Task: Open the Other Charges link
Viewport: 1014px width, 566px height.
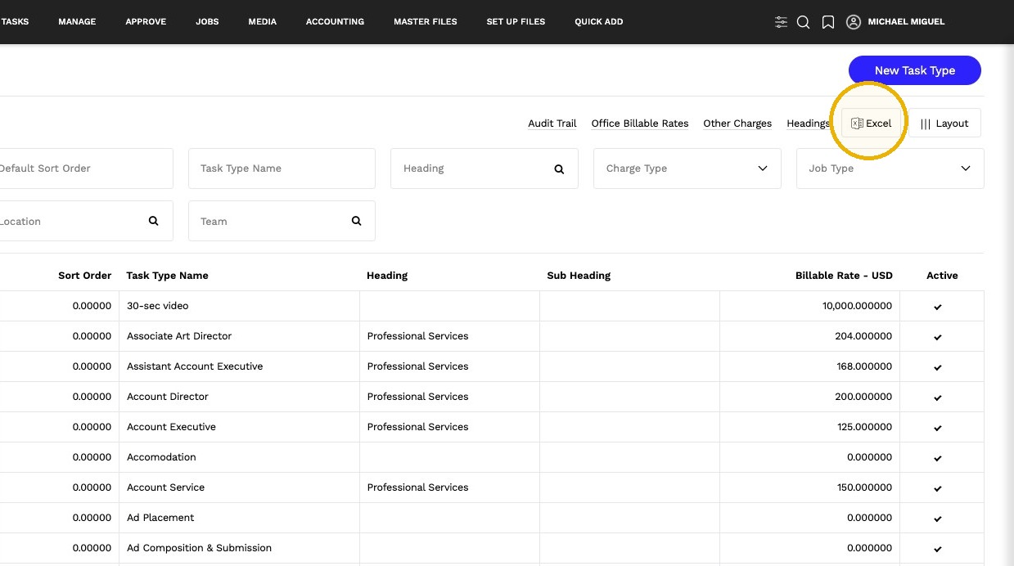Action: [x=737, y=124]
